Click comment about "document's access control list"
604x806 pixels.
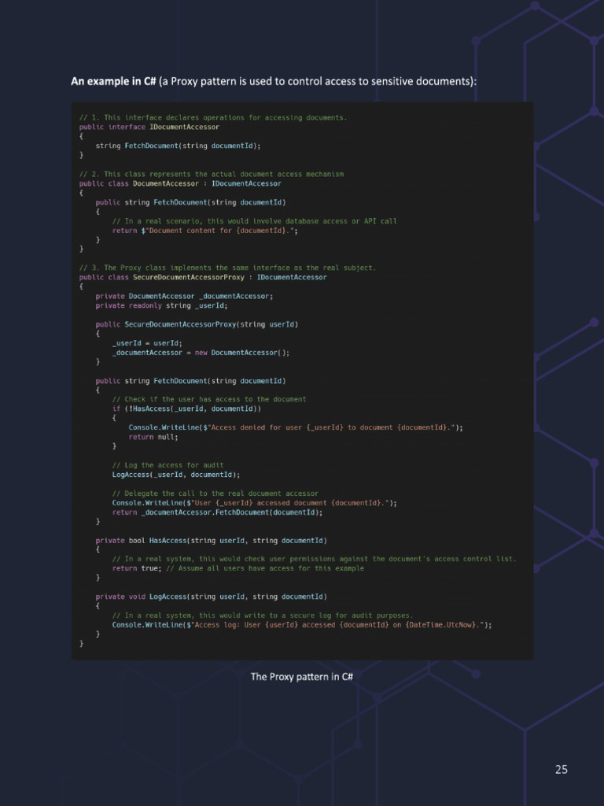pos(315,560)
